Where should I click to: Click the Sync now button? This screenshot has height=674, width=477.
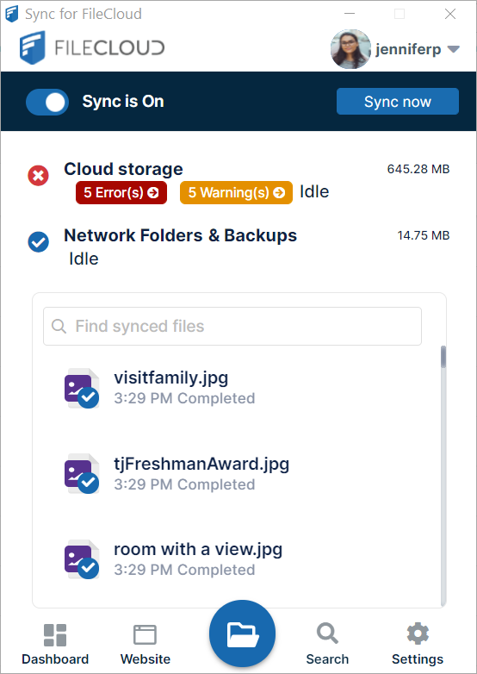(x=398, y=102)
